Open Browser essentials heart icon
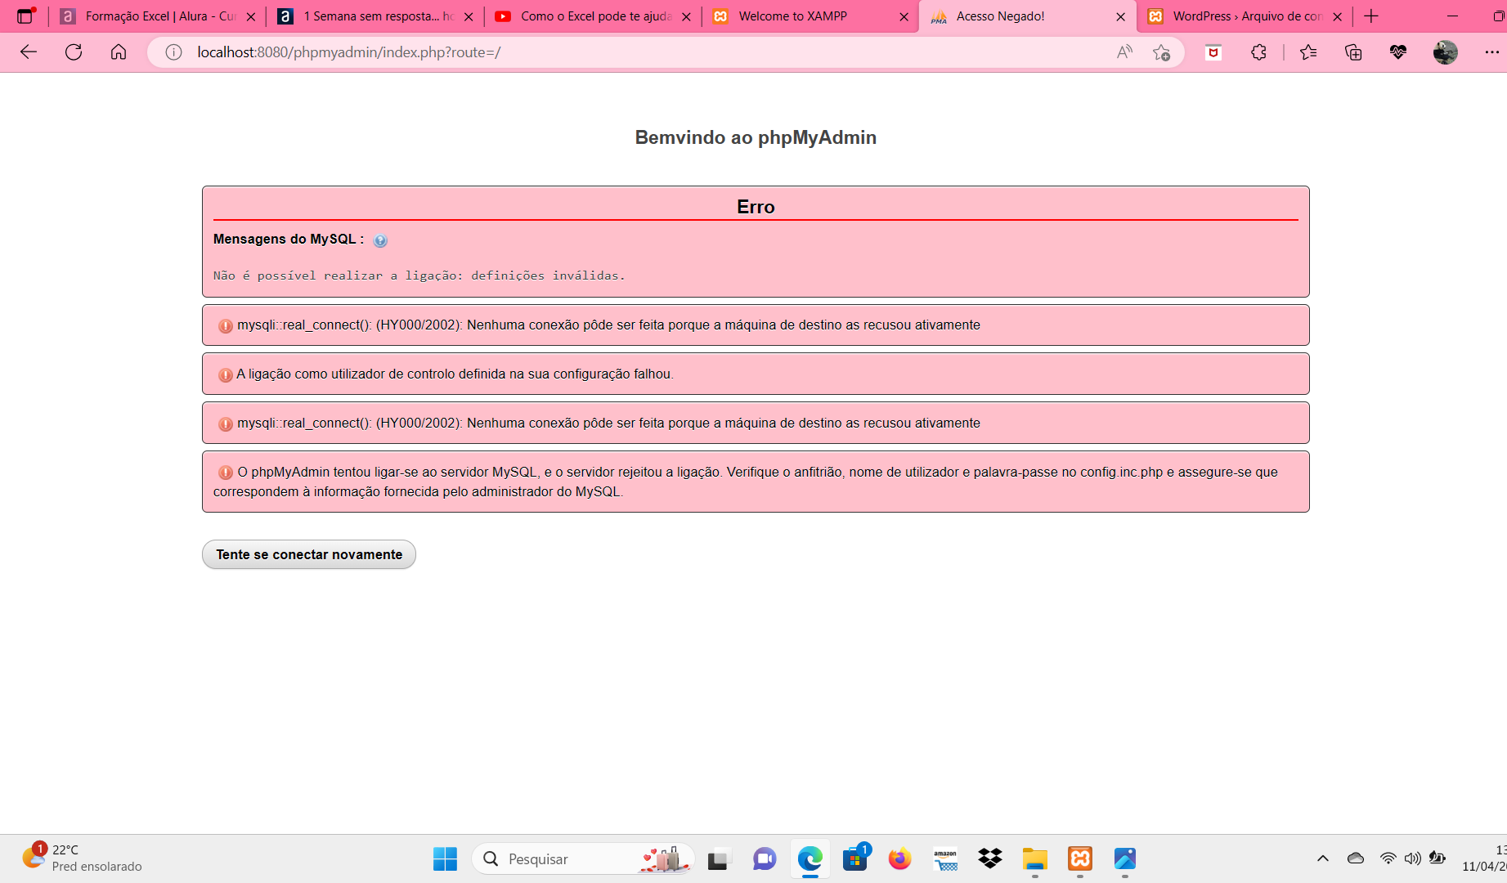The image size is (1507, 883). click(1398, 52)
